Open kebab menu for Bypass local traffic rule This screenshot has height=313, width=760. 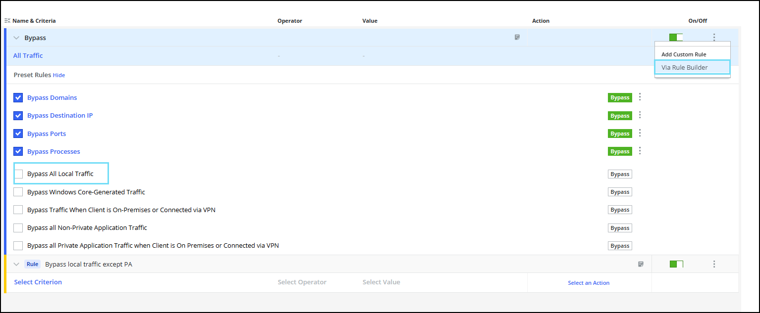(x=714, y=264)
